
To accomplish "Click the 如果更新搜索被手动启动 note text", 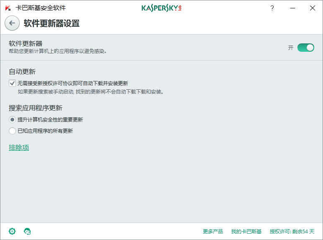I will (x=91, y=92).
